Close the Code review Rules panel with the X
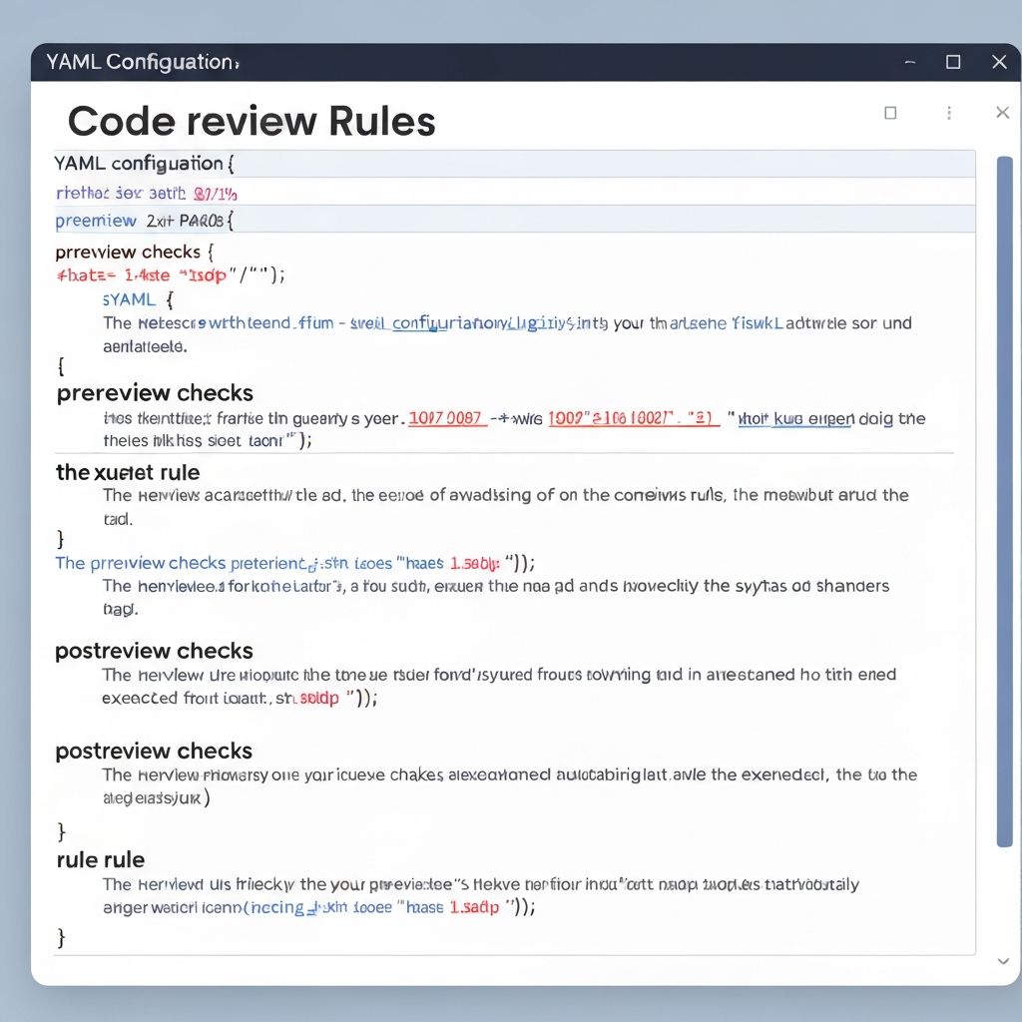Image resolution: width=1022 pixels, height=1022 pixels. click(x=1002, y=113)
